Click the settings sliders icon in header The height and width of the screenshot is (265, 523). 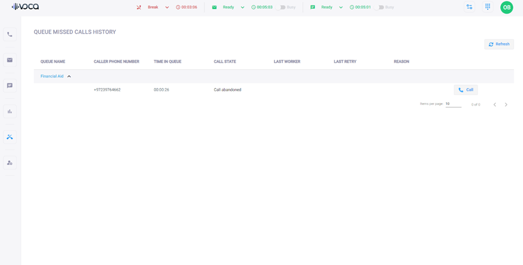point(469,7)
